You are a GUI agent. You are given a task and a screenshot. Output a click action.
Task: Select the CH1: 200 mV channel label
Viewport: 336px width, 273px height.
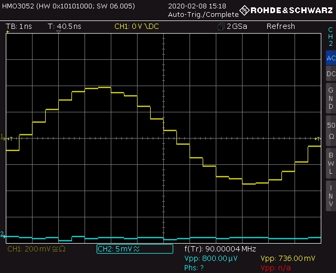point(31,249)
